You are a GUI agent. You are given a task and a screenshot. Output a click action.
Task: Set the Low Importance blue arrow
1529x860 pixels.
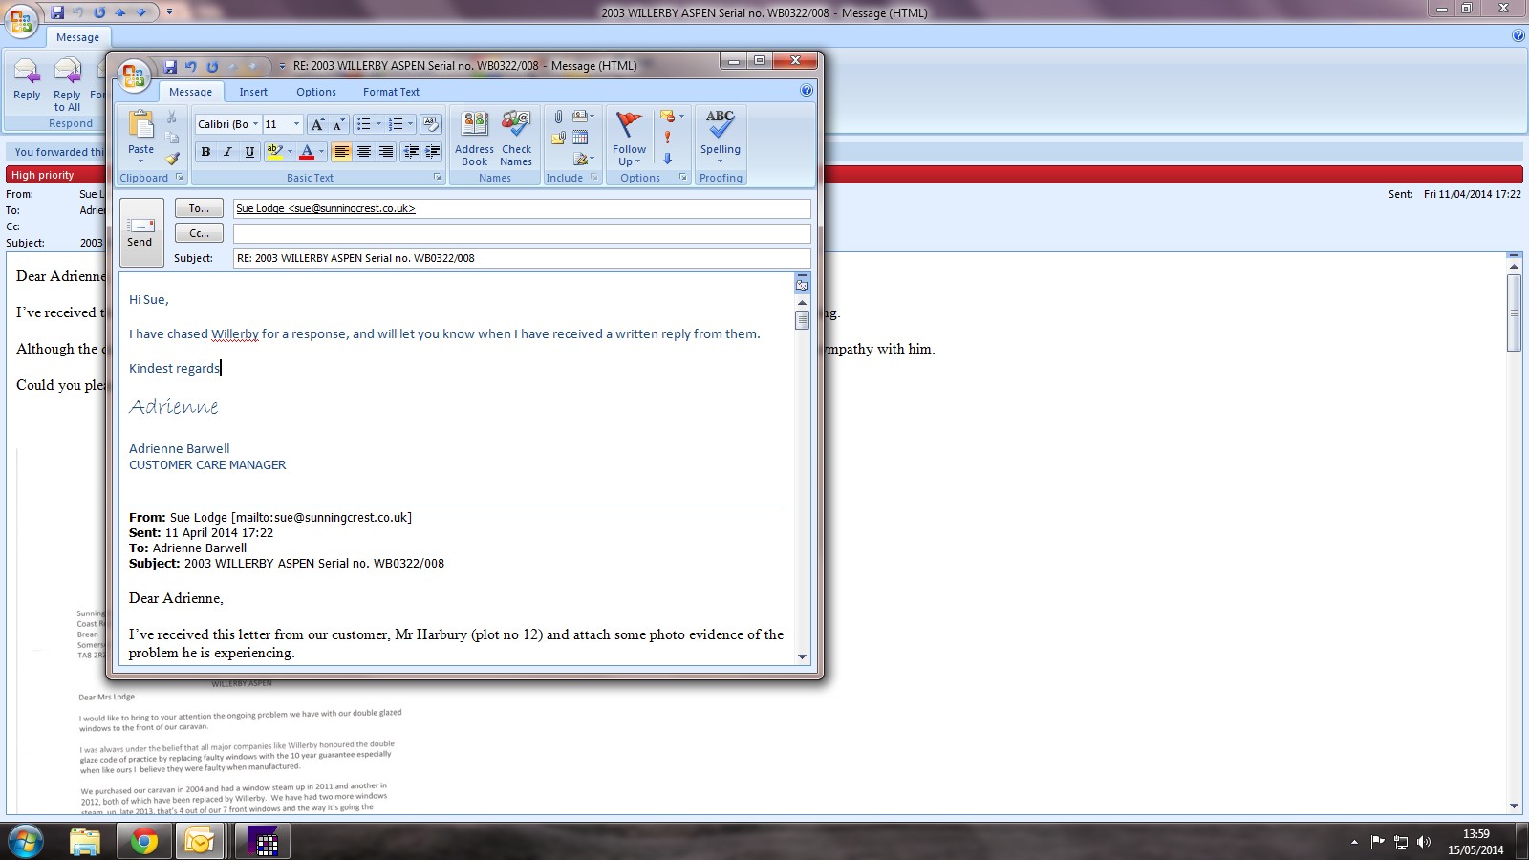point(668,159)
